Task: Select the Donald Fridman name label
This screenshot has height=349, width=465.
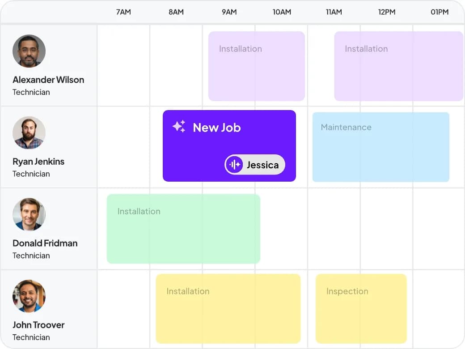Action: point(45,243)
